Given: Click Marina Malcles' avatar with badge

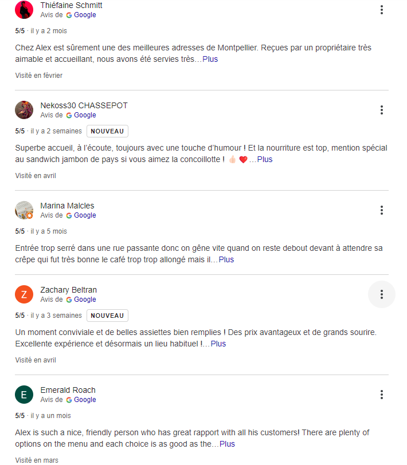Looking at the screenshot, I should point(24,210).
